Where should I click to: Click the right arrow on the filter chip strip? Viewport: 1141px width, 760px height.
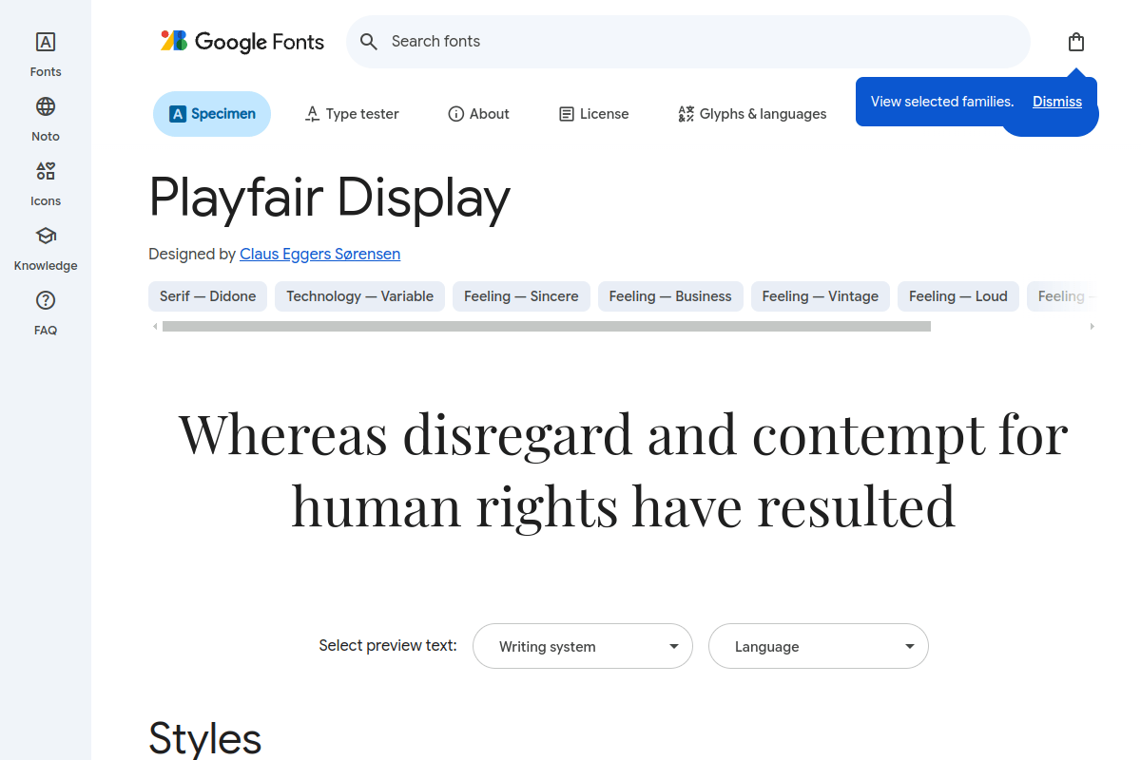[x=1092, y=325]
